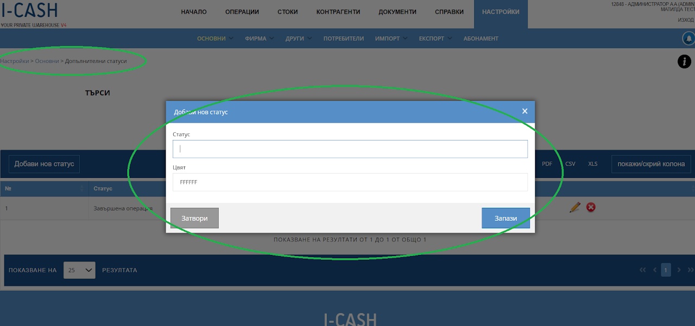
Task: Follow the Основни breadcrumb link
Action: pyautogui.click(x=47, y=61)
